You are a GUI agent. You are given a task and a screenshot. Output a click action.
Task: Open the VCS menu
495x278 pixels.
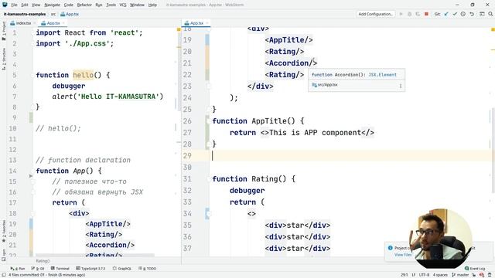click(x=123, y=5)
